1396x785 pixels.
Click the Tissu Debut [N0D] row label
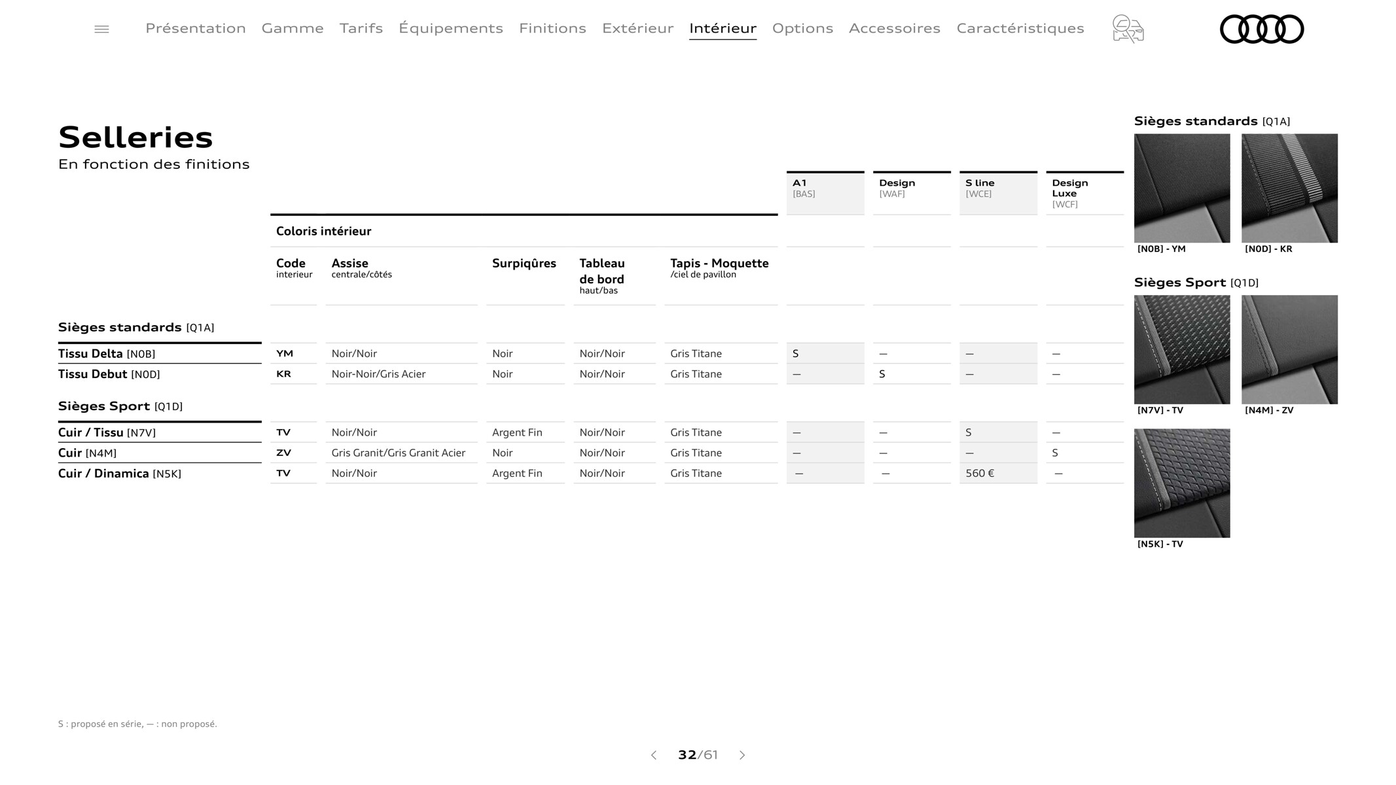coord(109,374)
